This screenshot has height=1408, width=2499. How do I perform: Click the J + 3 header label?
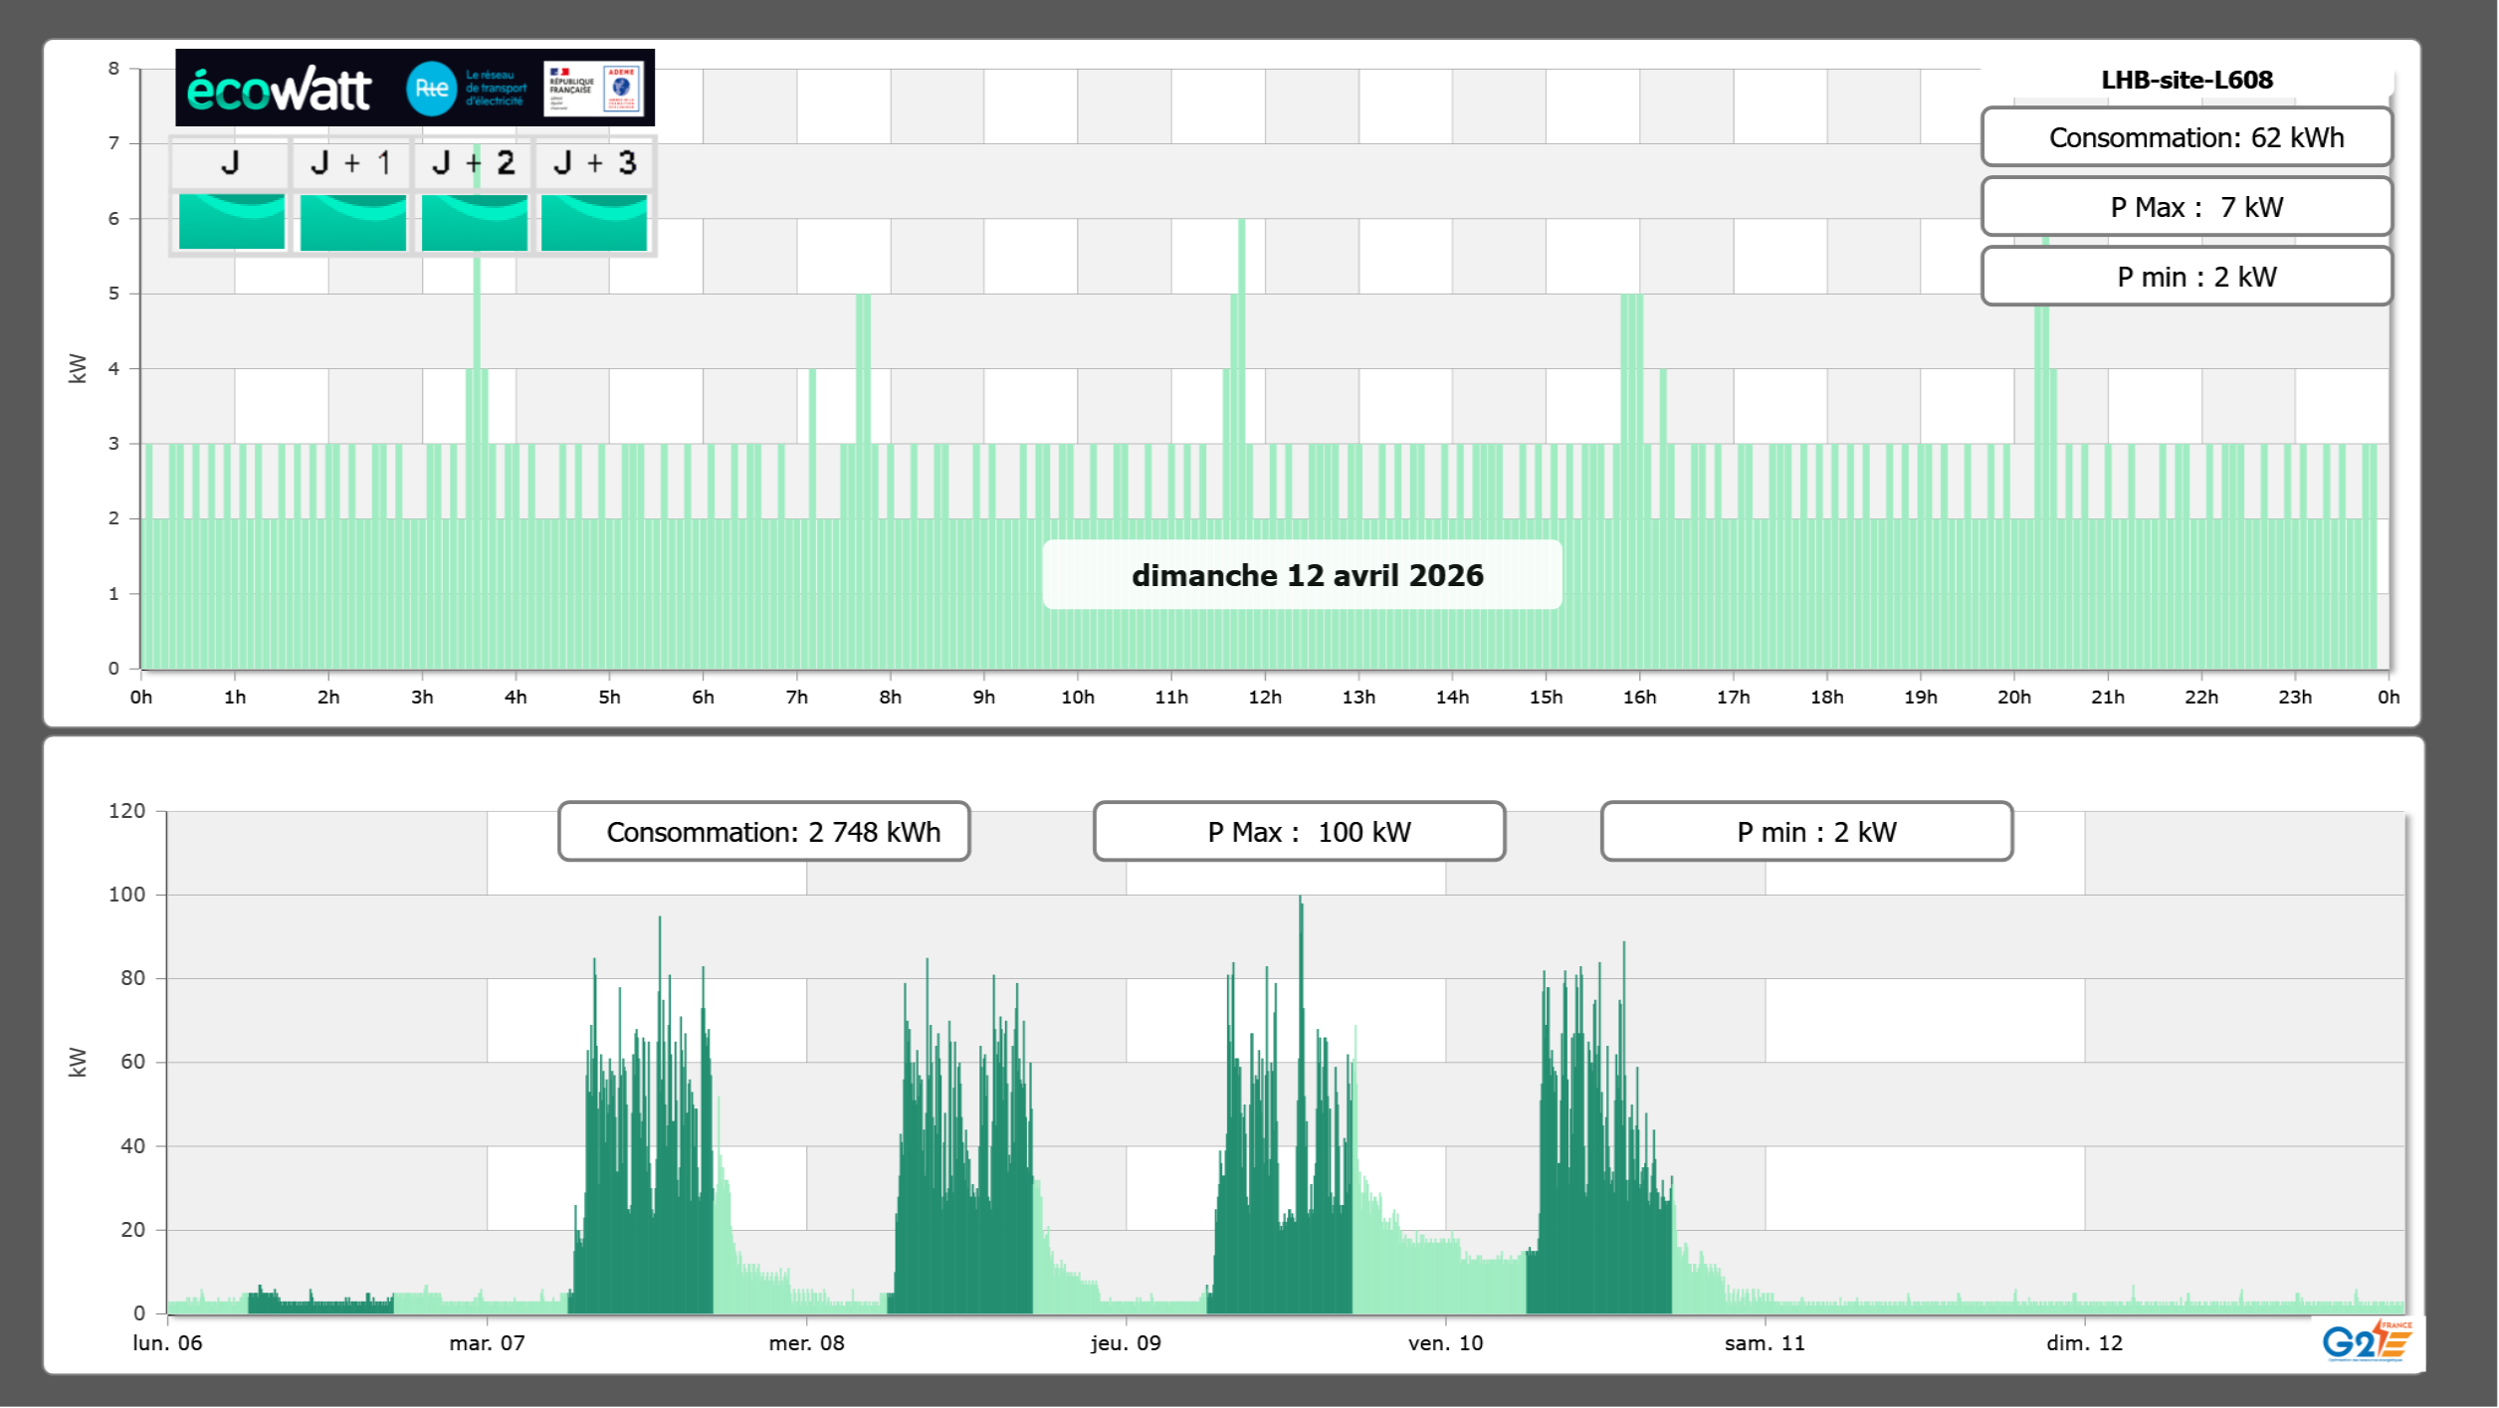click(594, 163)
